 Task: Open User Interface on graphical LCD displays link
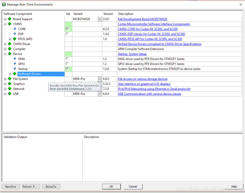tap(144, 84)
